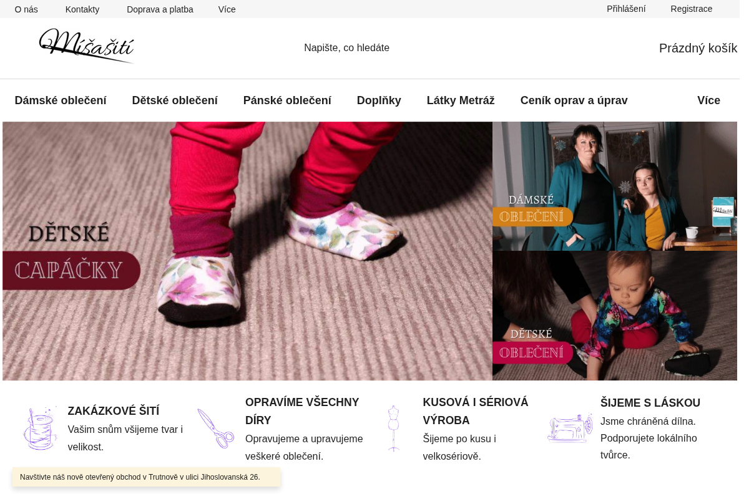
Task: Click the thread spool icon
Action: pyautogui.click(x=40, y=429)
